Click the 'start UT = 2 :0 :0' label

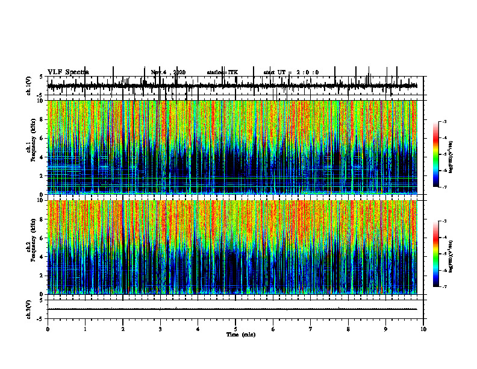(x=291, y=72)
